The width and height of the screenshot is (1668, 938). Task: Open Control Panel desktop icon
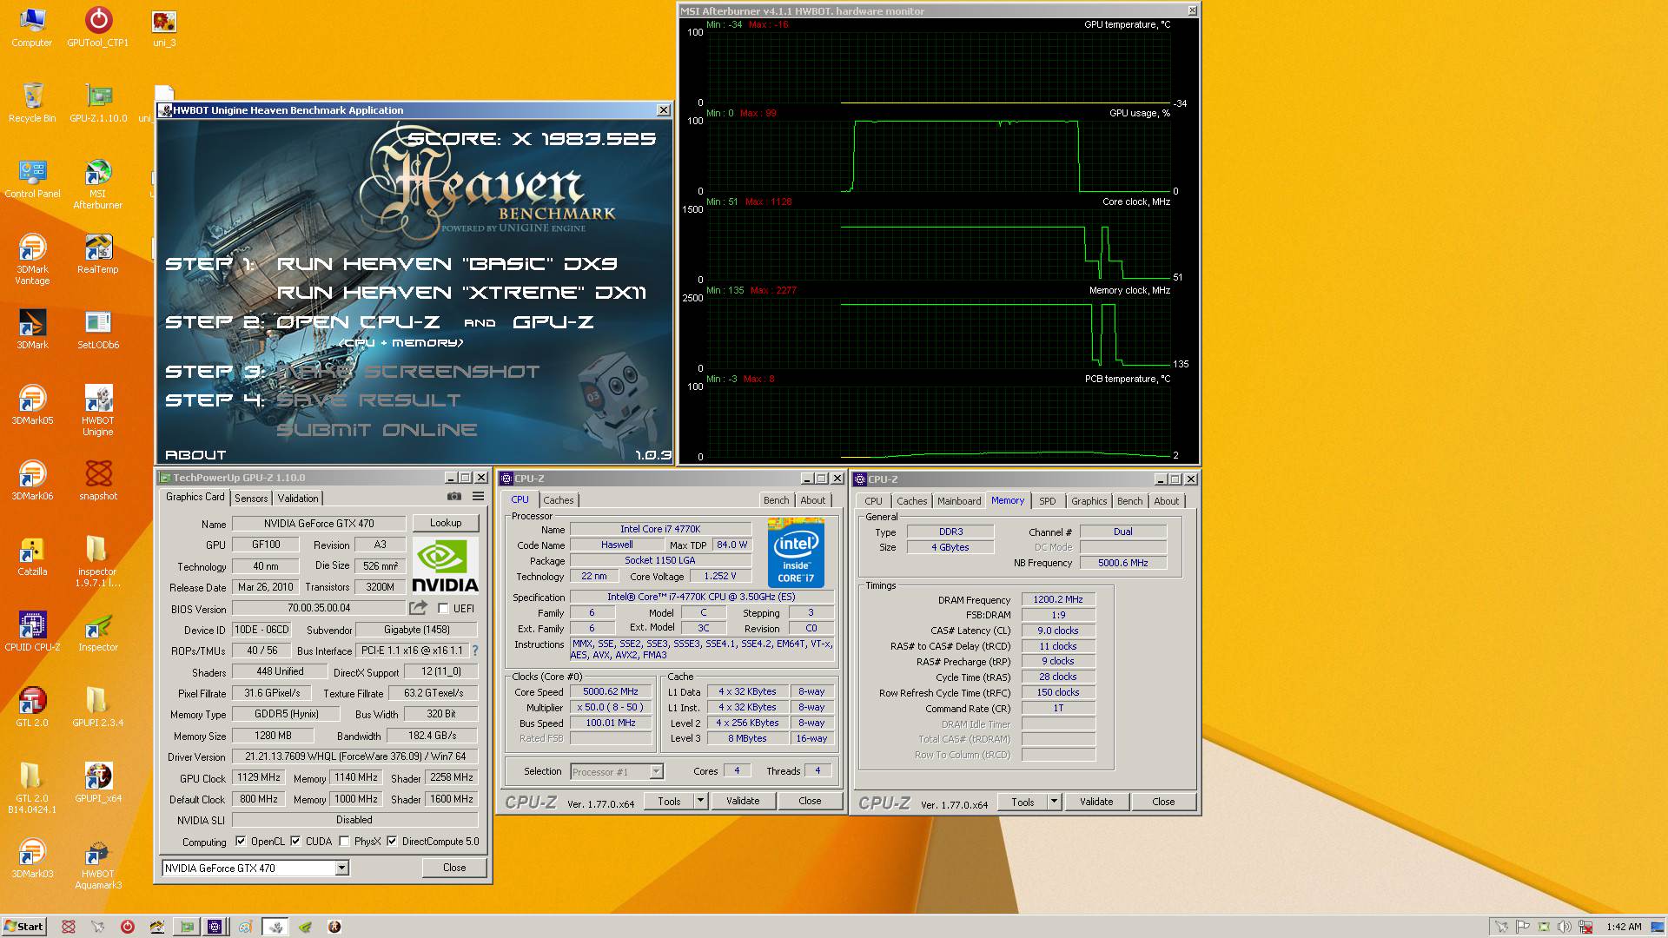[32, 179]
